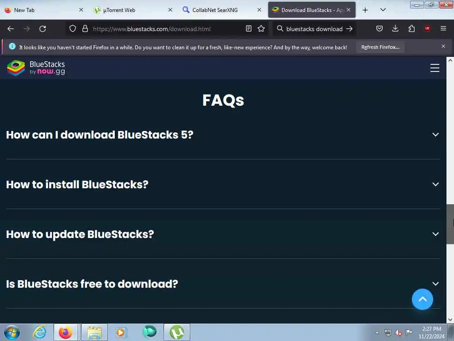Click the taskbar clock showing 2:27 PM

pyautogui.click(x=431, y=333)
